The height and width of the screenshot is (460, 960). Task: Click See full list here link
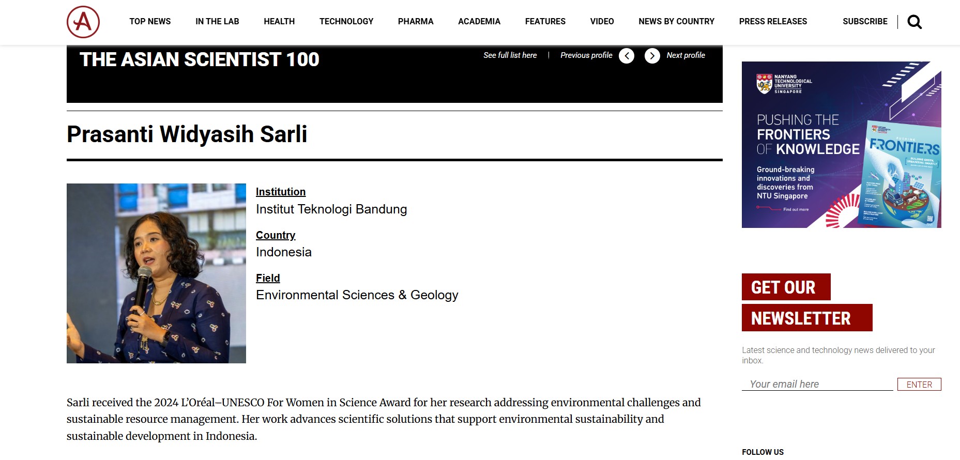510,55
